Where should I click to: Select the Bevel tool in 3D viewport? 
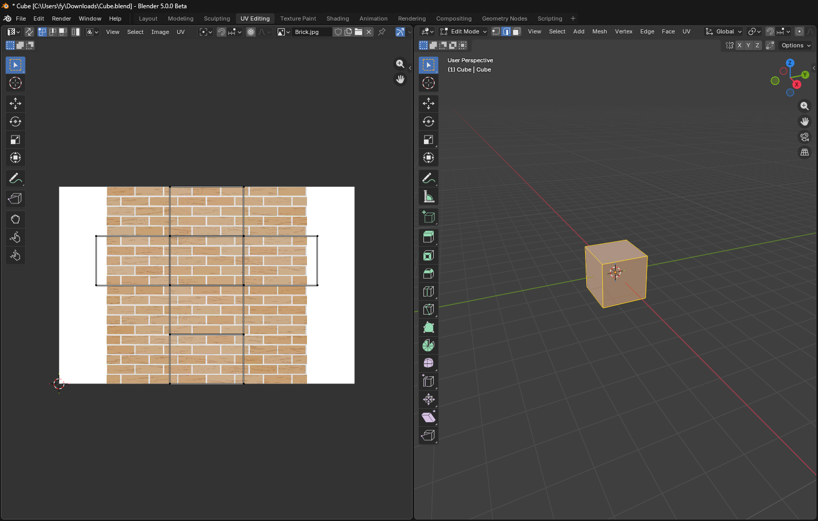[x=428, y=273]
